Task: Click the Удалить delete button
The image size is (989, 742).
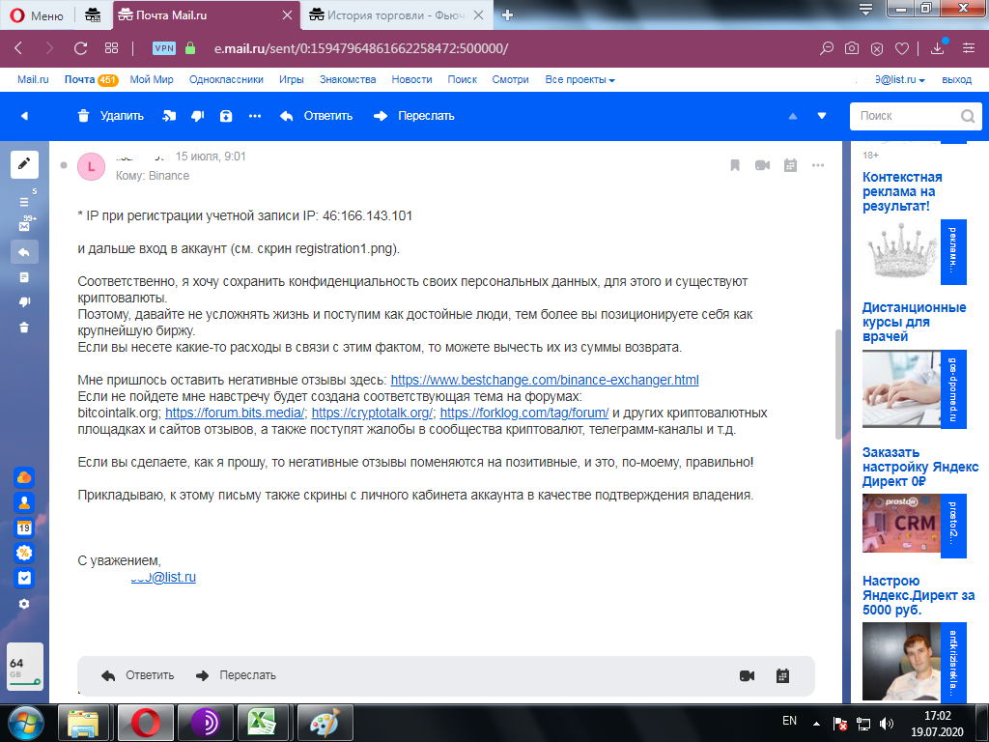Action: [x=110, y=116]
